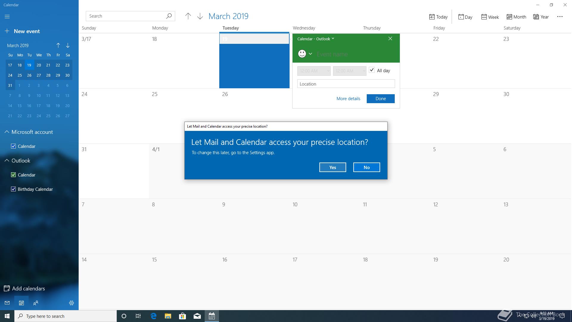Go to next month in mini calendar
Screen dimensions: 572x322
[68, 45]
